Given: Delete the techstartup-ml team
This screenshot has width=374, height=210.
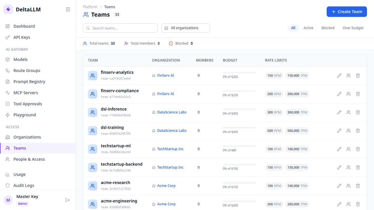Looking at the screenshot, I should pyautogui.click(x=358, y=149).
